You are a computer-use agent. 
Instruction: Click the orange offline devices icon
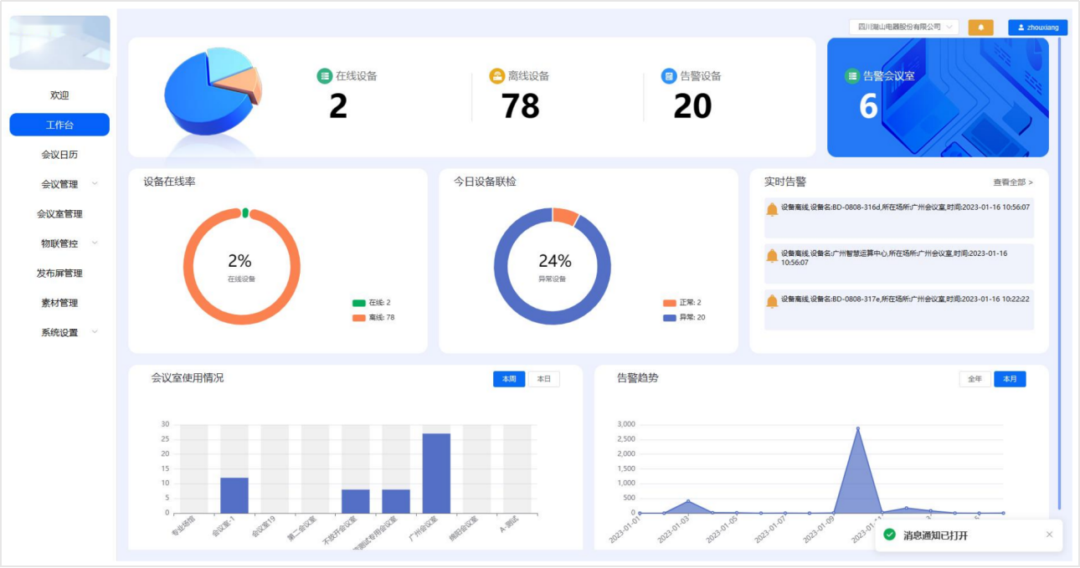click(x=497, y=76)
